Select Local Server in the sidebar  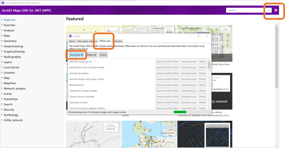coord(11,68)
